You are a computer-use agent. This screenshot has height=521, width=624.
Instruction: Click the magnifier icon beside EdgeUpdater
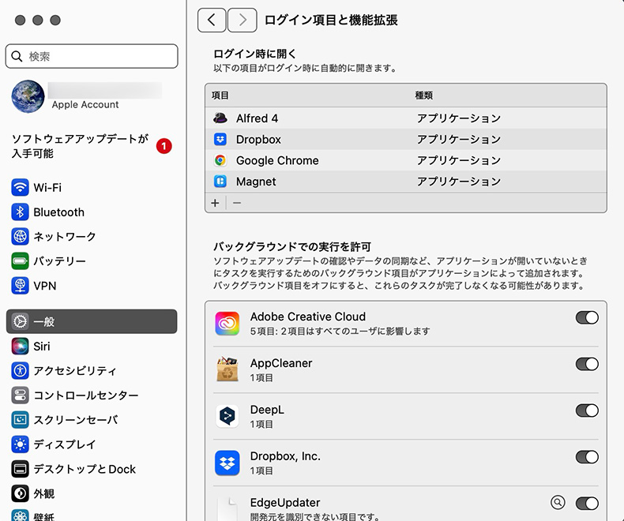(558, 503)
